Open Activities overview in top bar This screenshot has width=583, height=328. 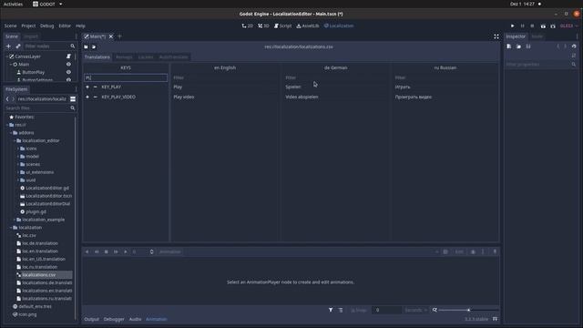coord(13,4)
